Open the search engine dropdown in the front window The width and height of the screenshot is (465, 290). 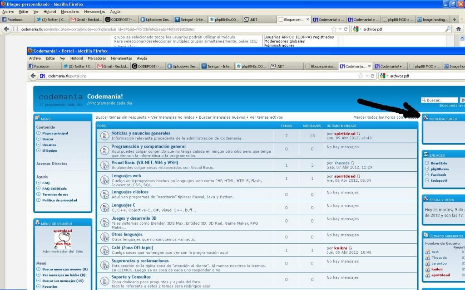387,76
